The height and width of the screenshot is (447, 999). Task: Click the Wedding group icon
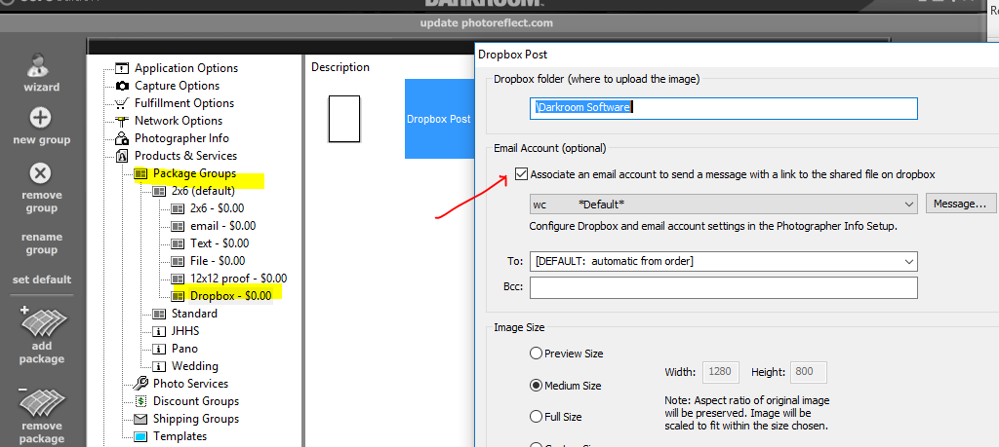click(159, 366)
